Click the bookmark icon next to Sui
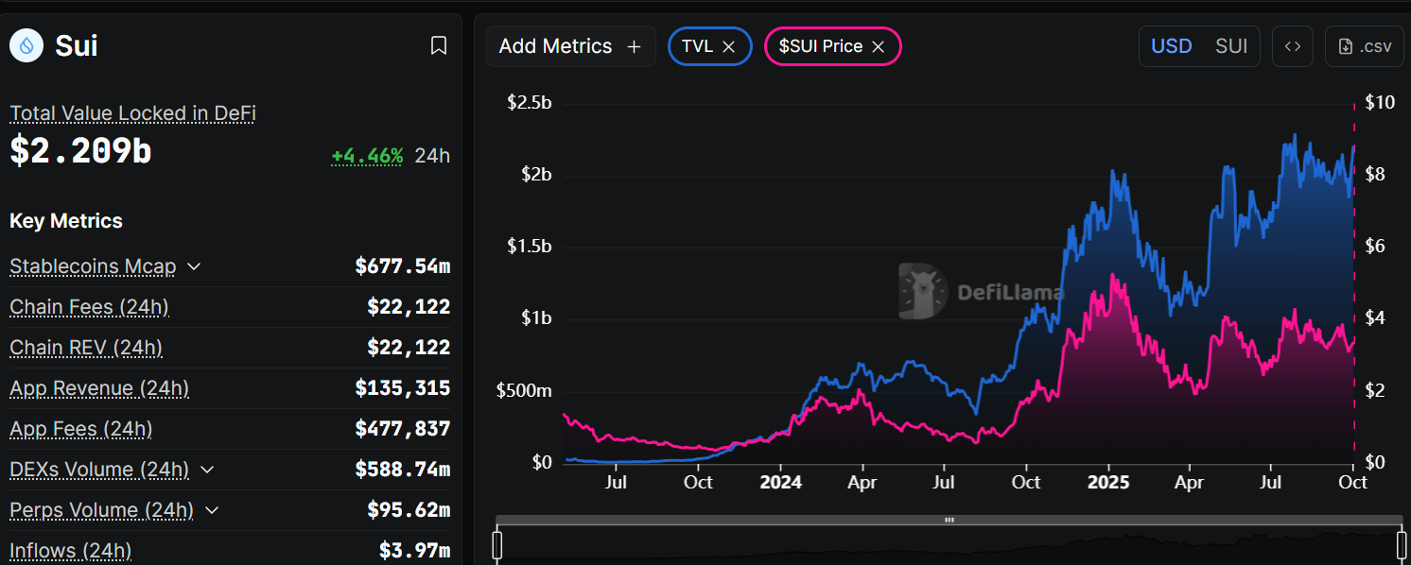The height and width of the screenshot is (565, 1411). tap(439, 45)
